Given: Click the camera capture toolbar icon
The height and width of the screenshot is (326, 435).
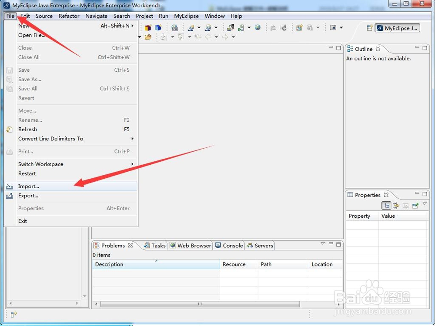Looking at the screenshot, I should [x=333, y=27].
